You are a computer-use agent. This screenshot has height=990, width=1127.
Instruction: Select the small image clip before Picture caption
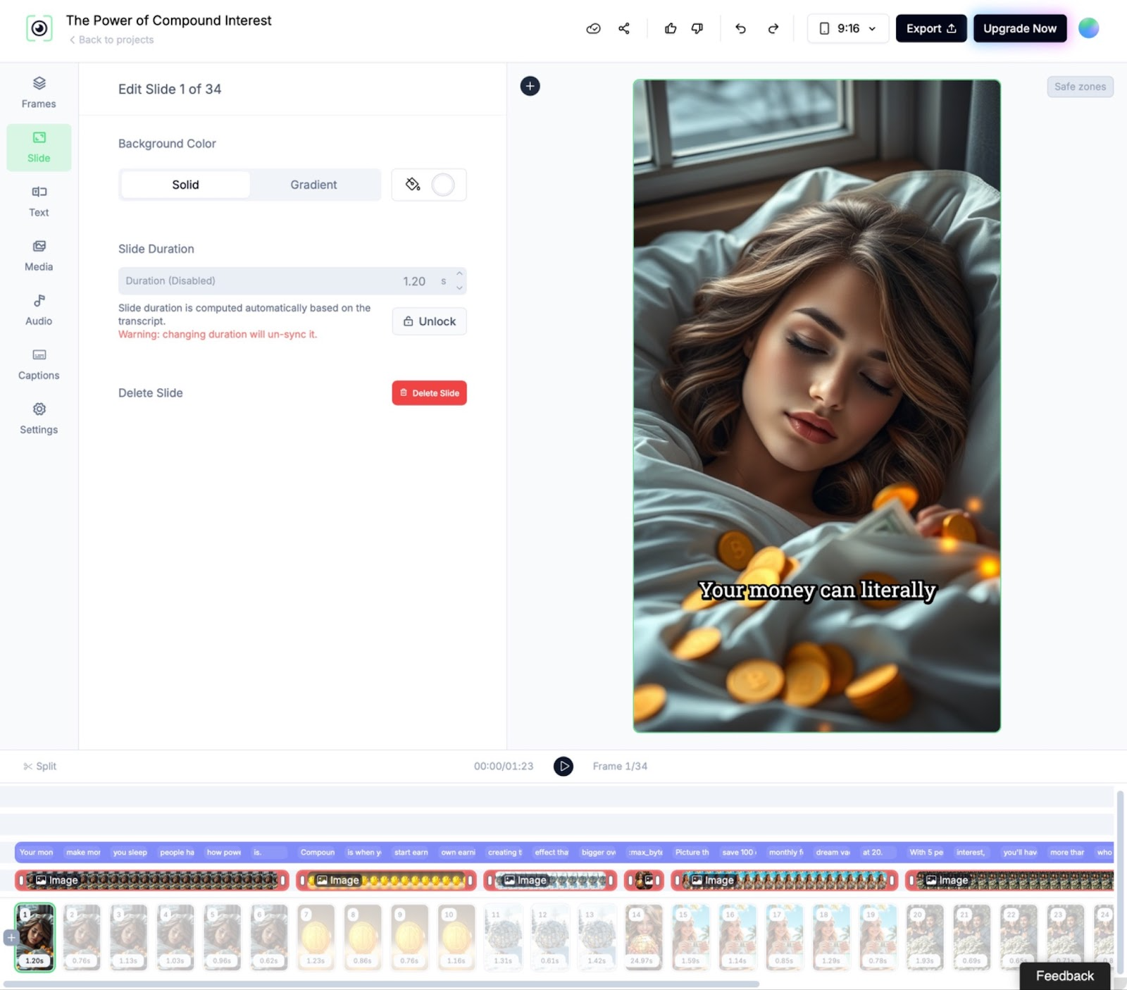coord(644,880)
